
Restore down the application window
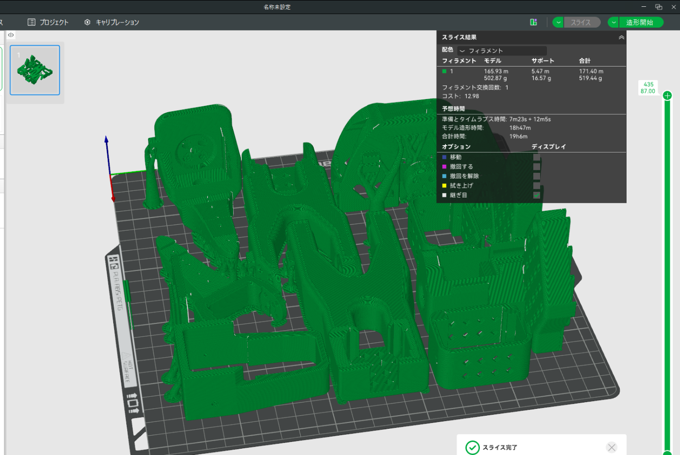[659, 7]
